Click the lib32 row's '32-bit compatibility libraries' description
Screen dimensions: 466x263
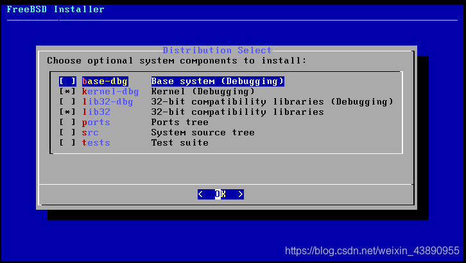pyautogui.click(x=237, y=112)
